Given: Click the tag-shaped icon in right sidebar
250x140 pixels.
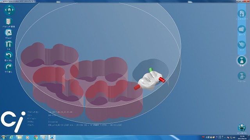Looking at the screenshot, I should tap(242, 45).
